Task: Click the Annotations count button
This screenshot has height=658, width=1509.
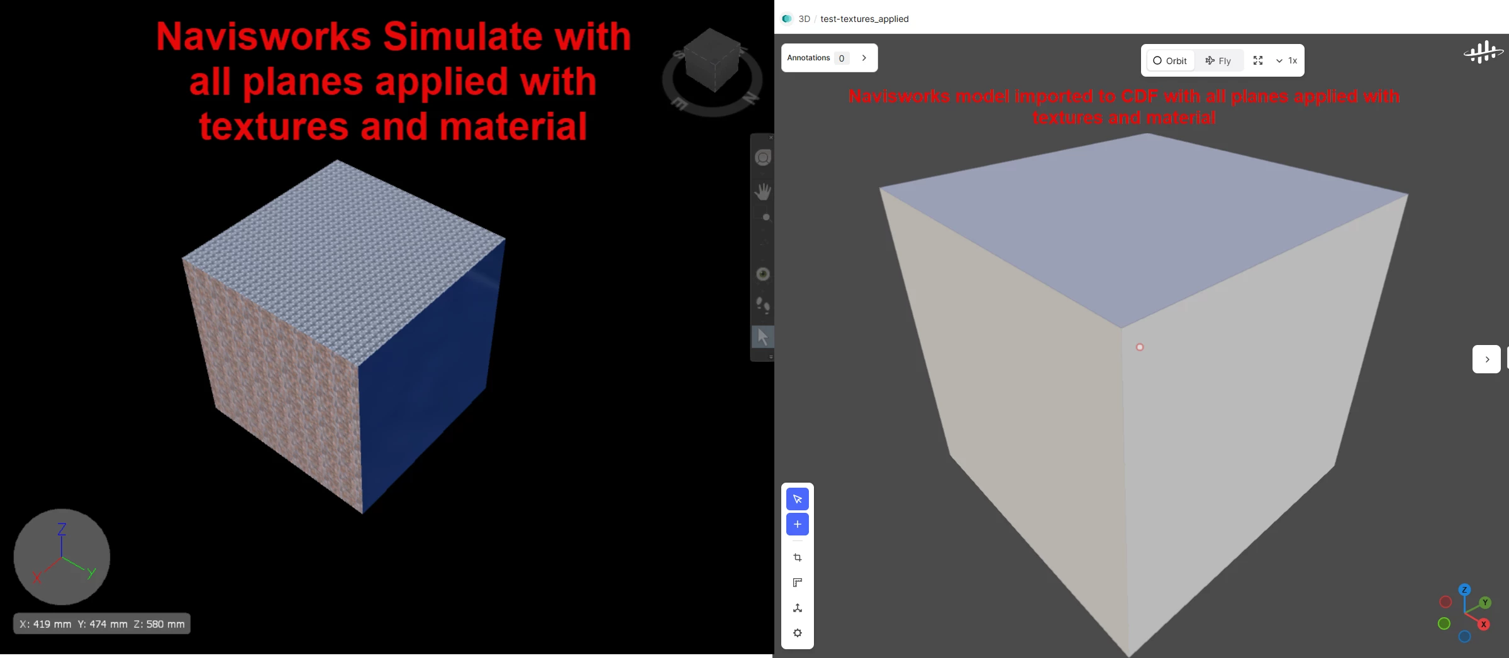Action: point(842,58)
